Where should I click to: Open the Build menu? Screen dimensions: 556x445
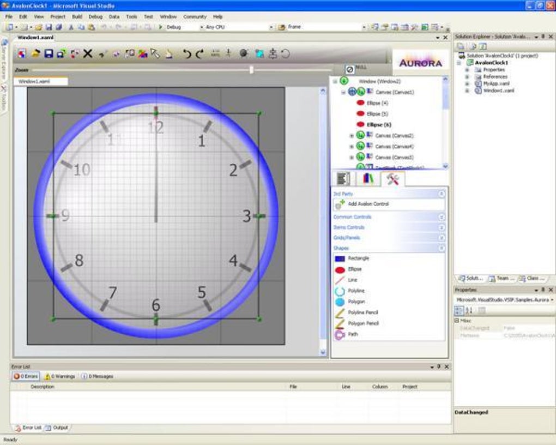77,17
